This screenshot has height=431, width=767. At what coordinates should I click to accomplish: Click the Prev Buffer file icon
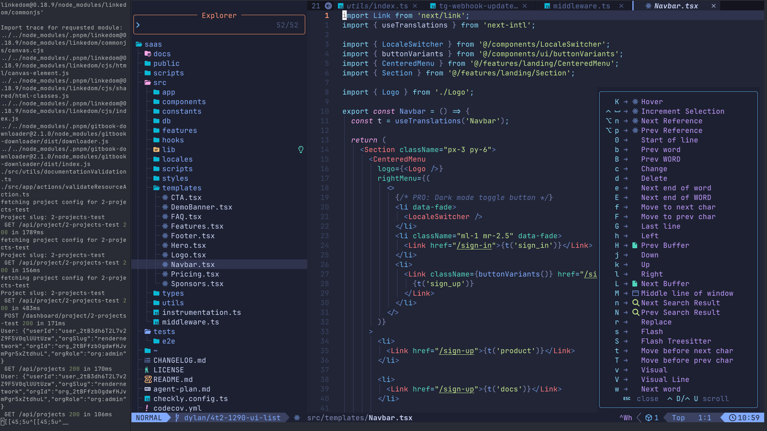(635, 245)
